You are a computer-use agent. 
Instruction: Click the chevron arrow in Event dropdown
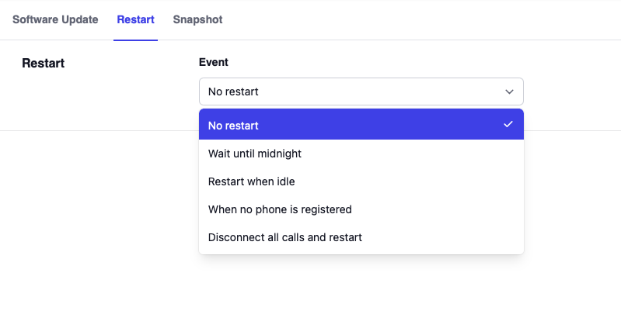pyautogui.click(x=510, y=91)
